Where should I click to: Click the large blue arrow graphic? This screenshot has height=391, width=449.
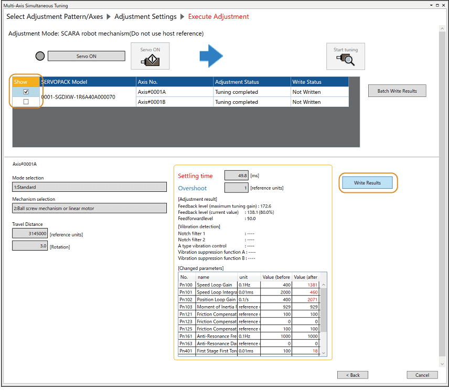[x=211, y=56]
